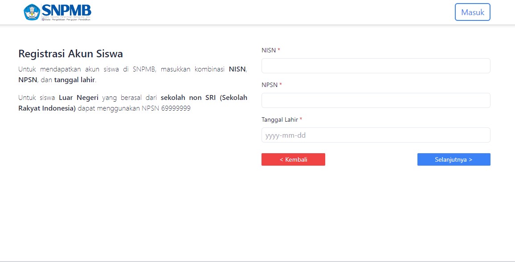Click the NPSN field label
The width and height of the screenshot is (515, 262).
269,84
